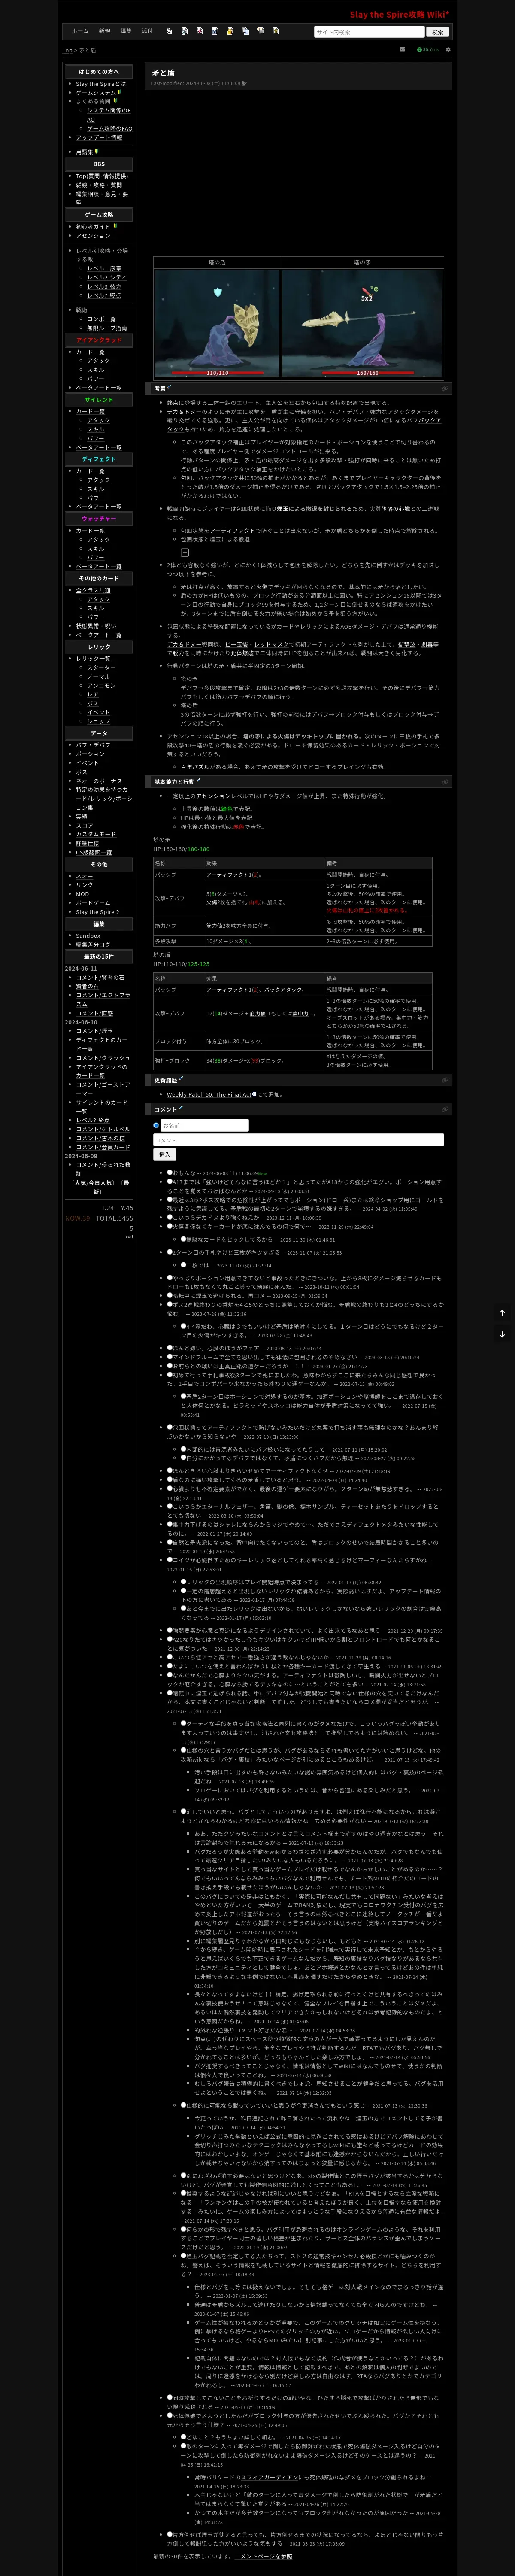
Task: Click the Weekly Patch 50: The Final Act link
Action: (209, 1094)
